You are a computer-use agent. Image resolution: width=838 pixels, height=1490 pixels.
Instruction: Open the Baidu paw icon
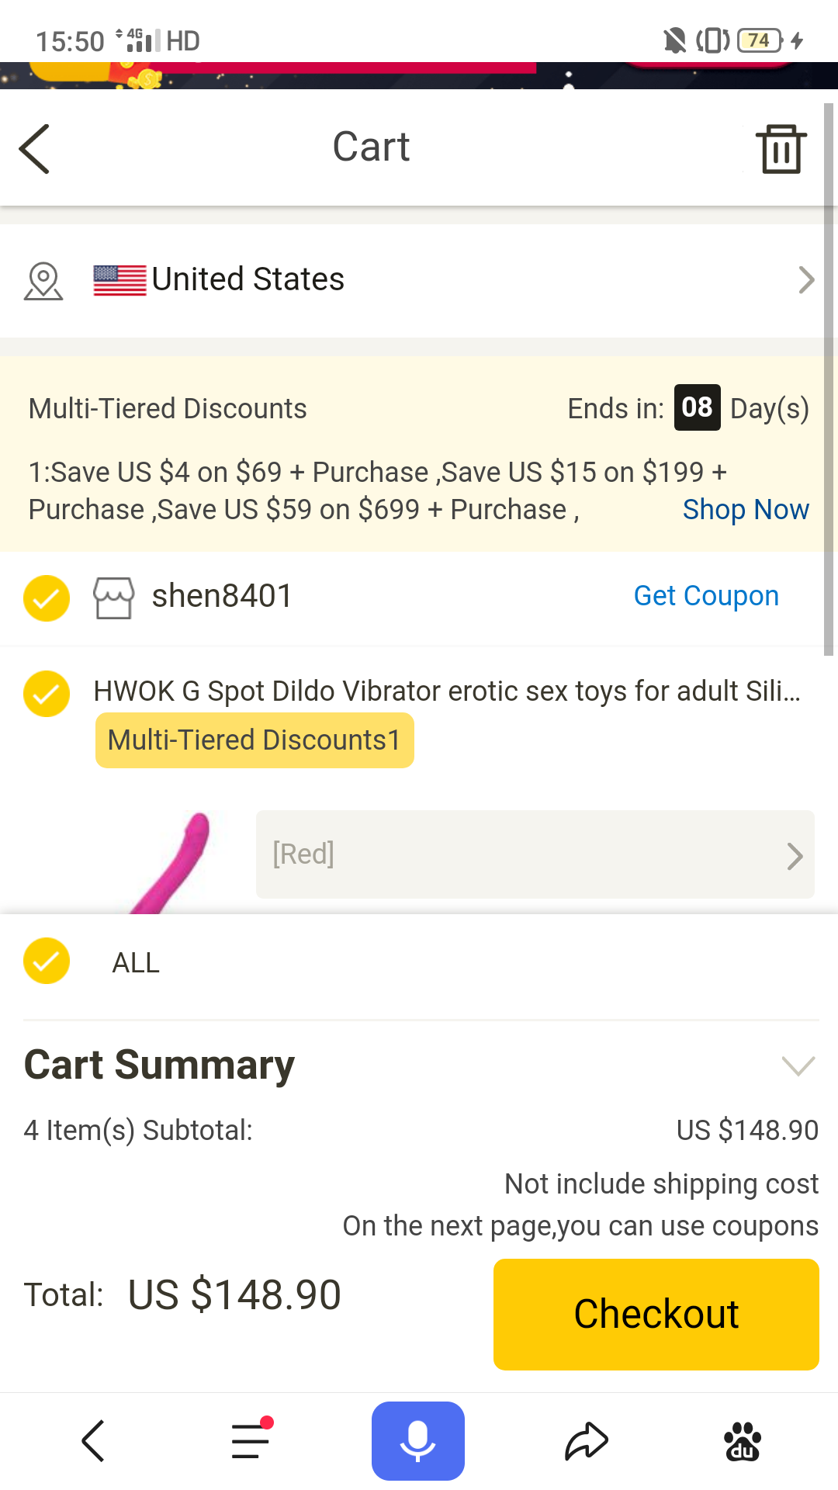pos(743,1442)
